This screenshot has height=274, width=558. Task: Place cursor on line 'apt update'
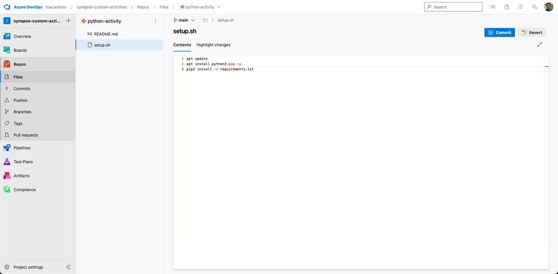(197, 59)
